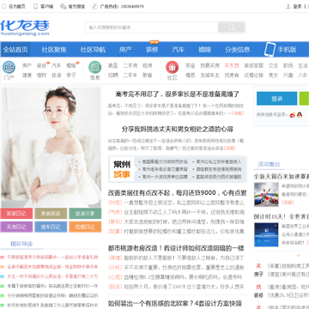Click the mobile phone icon beside 客户端
The height and width of the screenshot is (309, 309).
pyautogui.click(x=35, y=6)
